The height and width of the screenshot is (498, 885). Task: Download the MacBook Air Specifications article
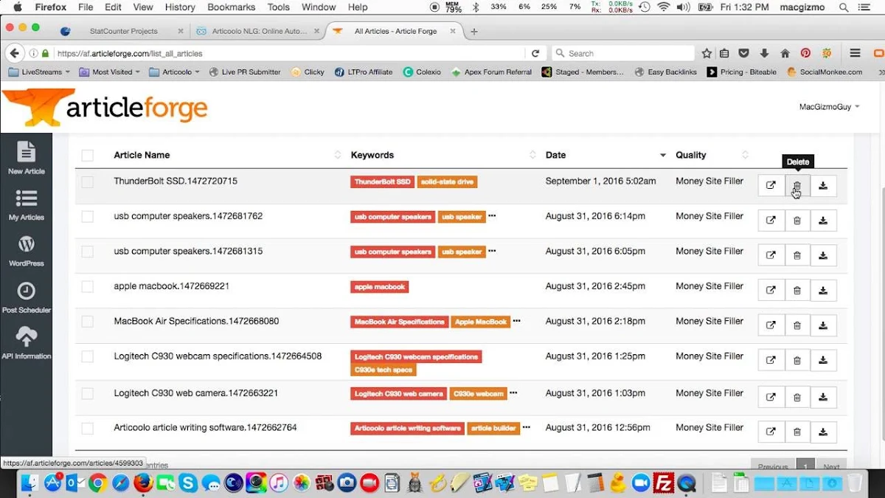click(823, 325)
